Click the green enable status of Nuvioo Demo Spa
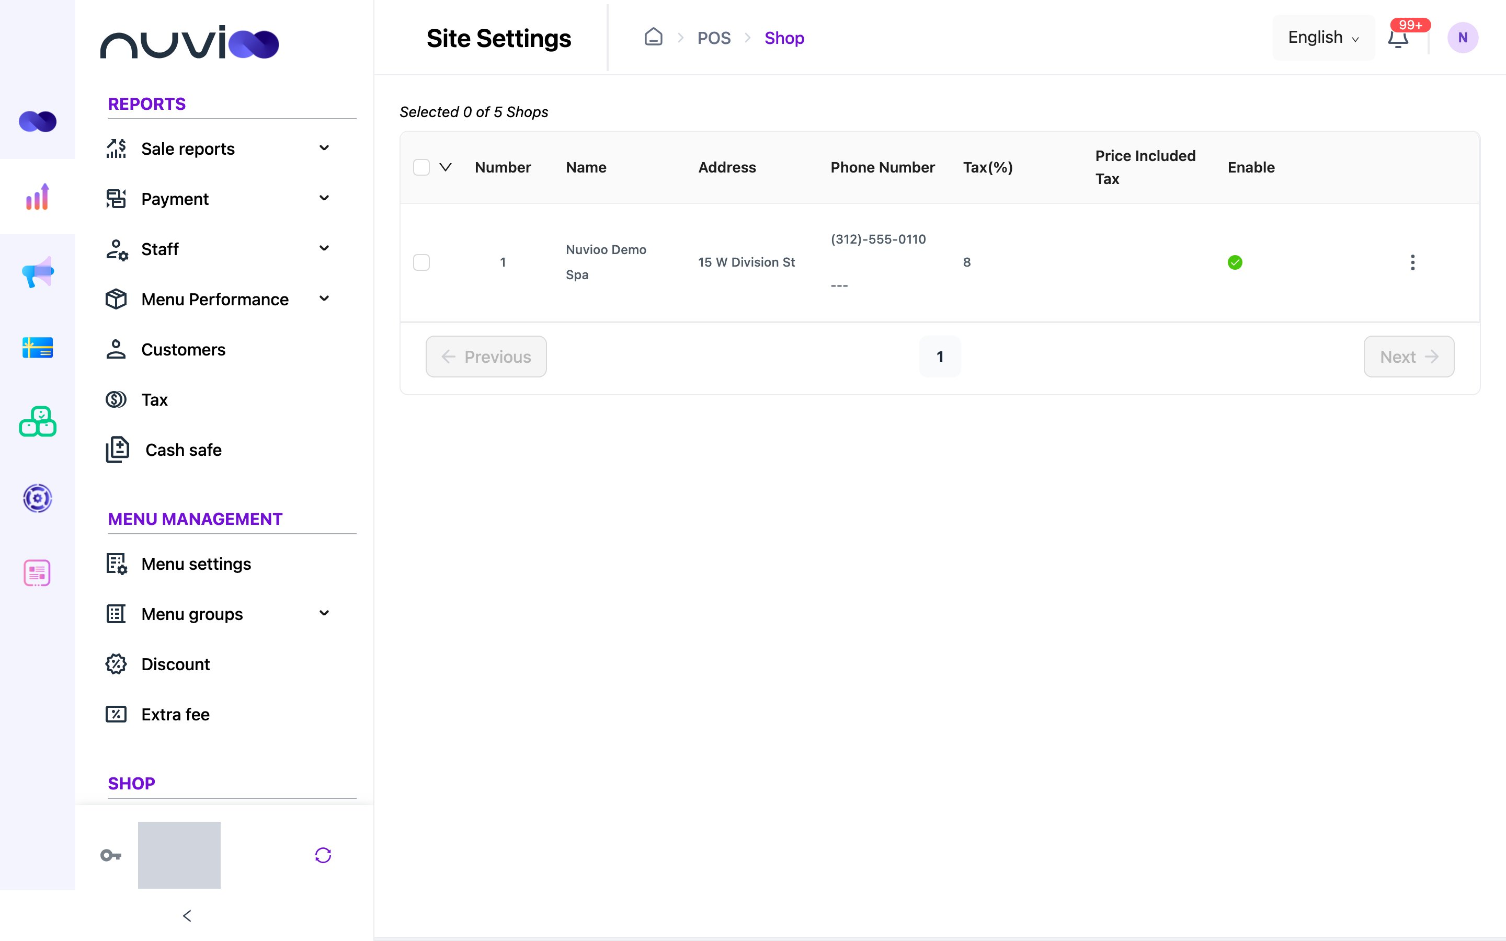The width and height of the screenshot is (1506, 941). point(1235,262)
